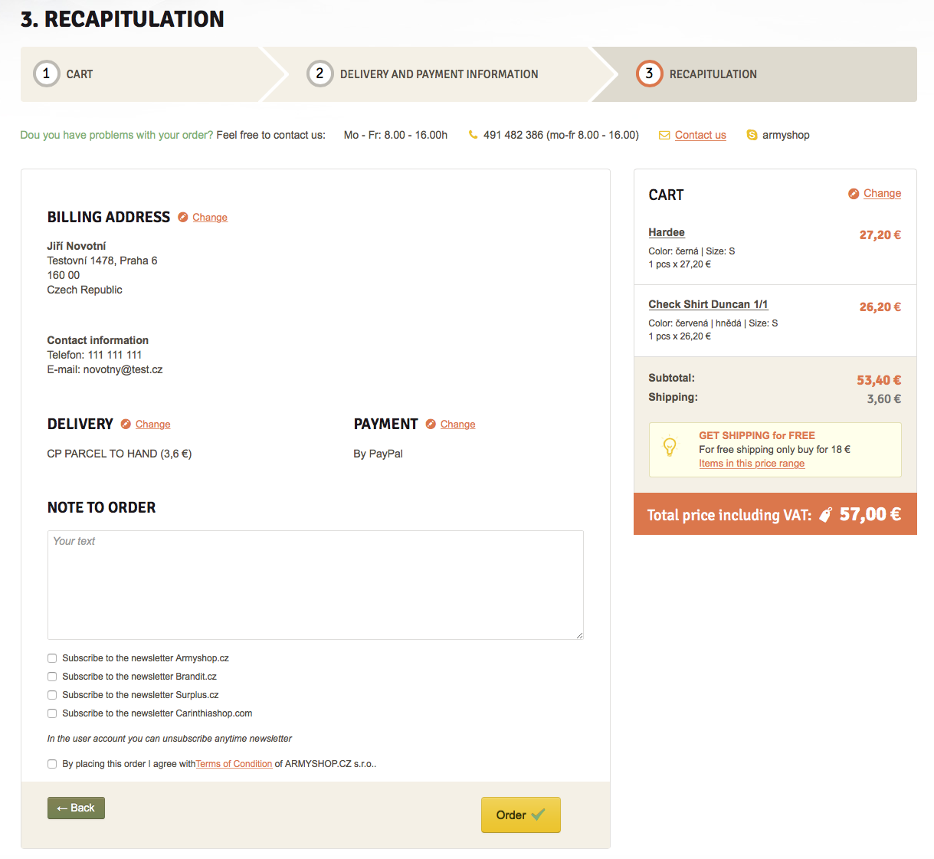Click inside the Note to Order text area
Image resolution: width=934 pixels, height=859 pixels.
tap(315, 585)
